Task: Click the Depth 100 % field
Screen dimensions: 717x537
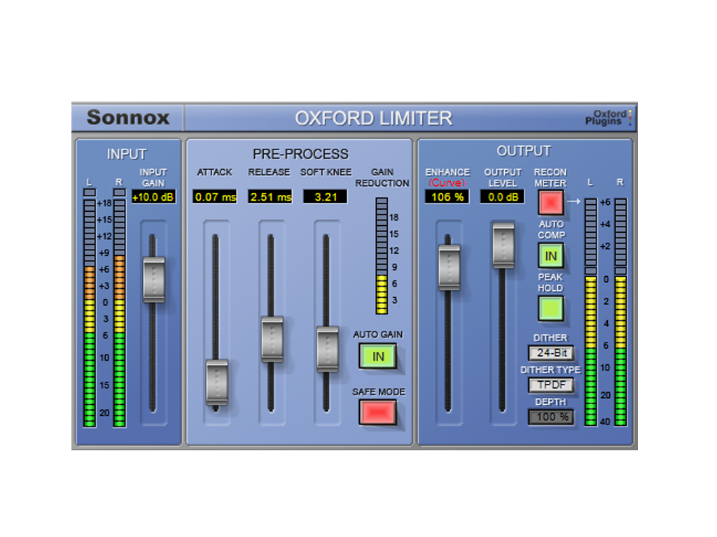Action: tap(550, 417)
